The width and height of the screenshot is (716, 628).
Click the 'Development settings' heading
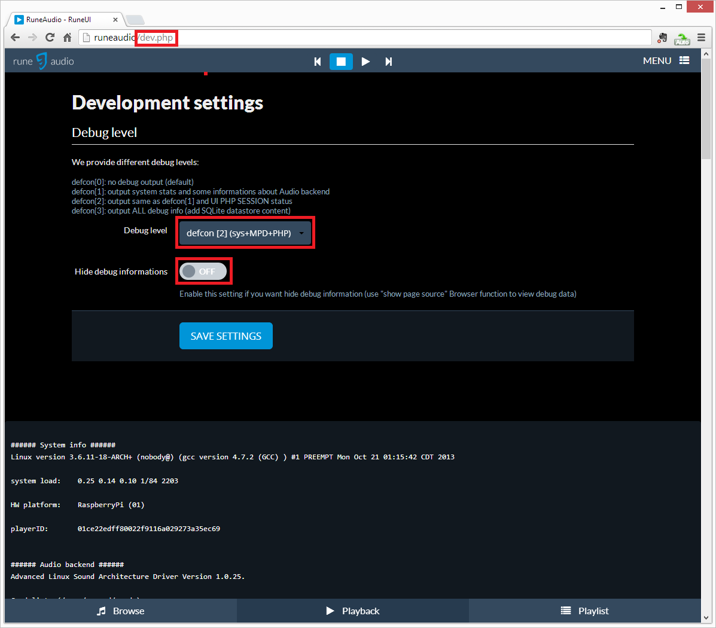pos(167,102)
